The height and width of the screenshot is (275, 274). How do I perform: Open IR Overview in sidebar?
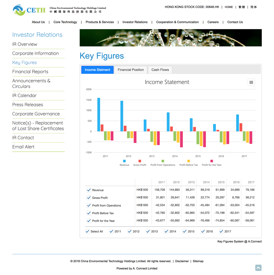pyautogui.click(x=25, y=44)
